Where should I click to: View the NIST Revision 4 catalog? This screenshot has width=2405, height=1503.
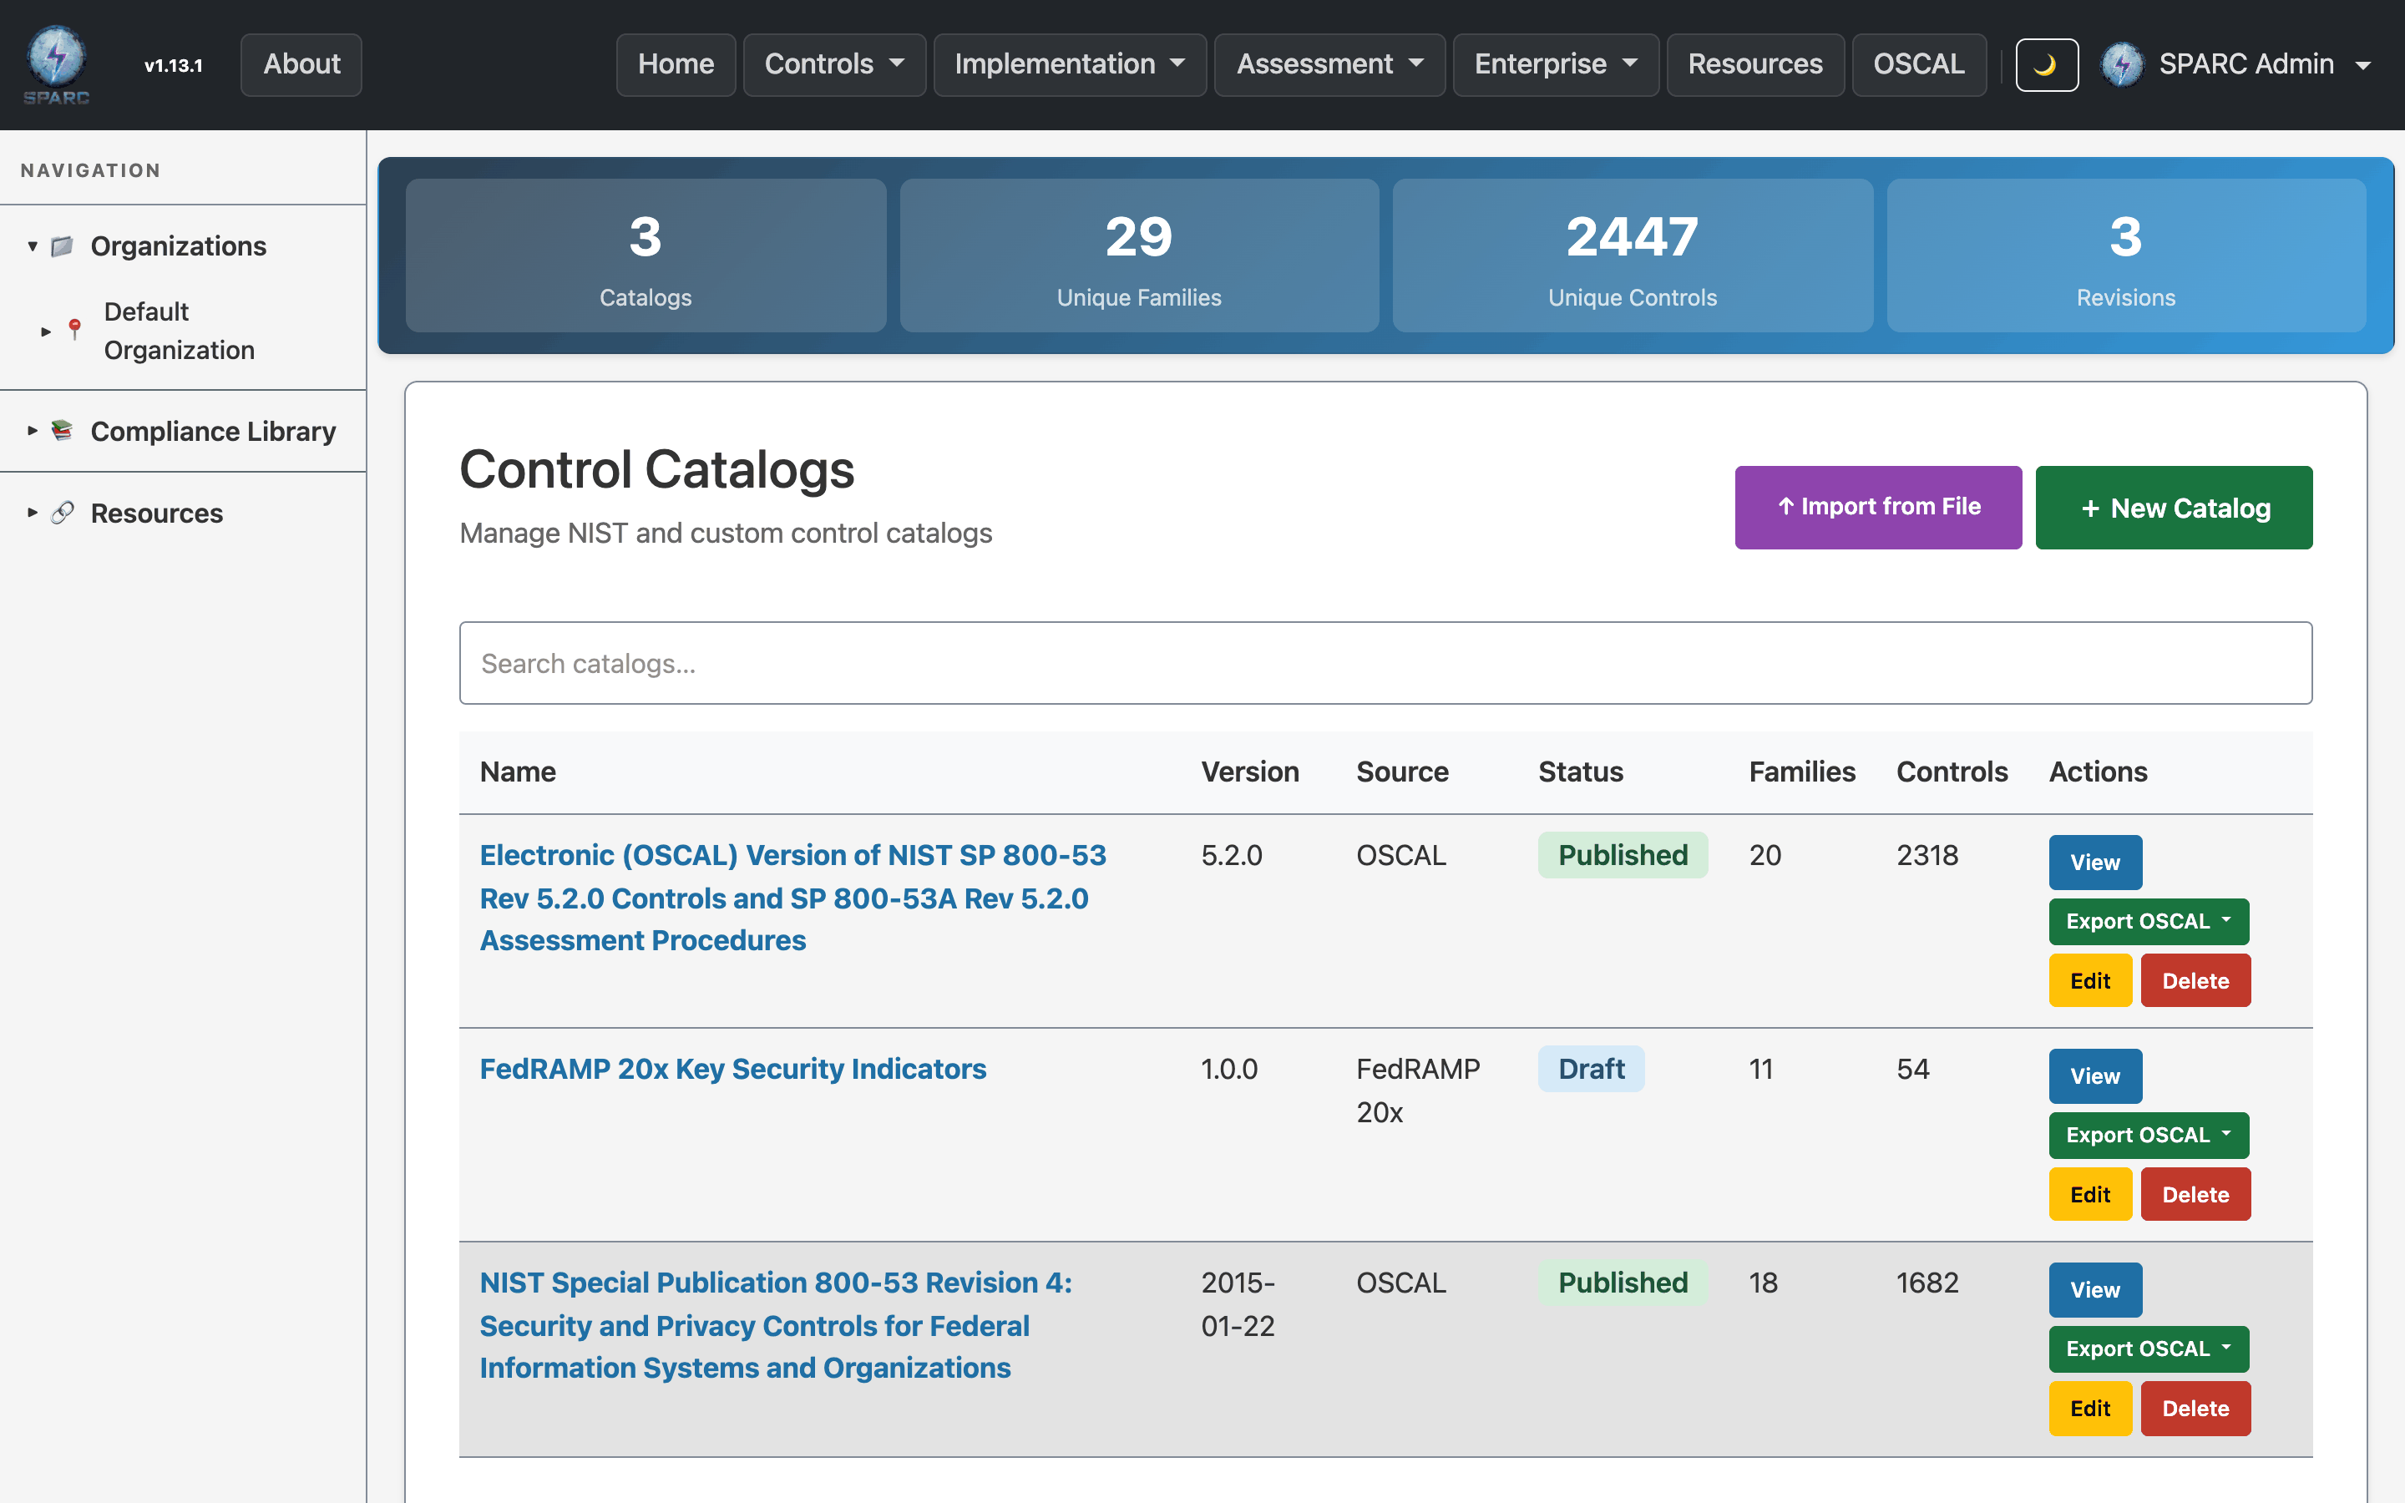pos(2095,1289)
